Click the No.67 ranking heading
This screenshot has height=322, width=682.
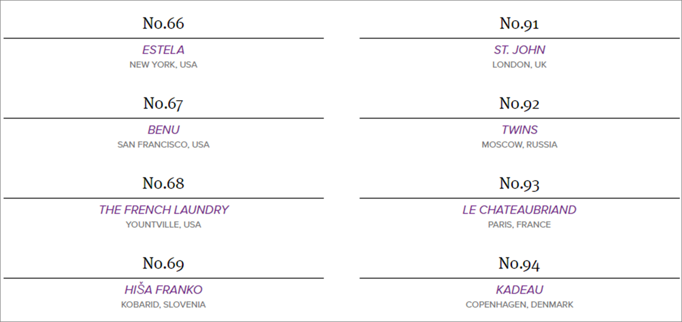point(163,103)
